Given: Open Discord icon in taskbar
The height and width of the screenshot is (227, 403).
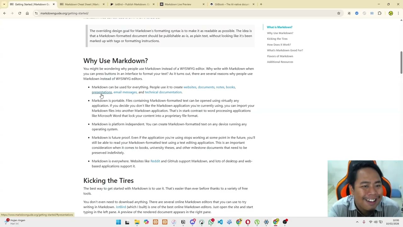Looking at the screenshot, I should pyautogui.click(x=192, y=222).
